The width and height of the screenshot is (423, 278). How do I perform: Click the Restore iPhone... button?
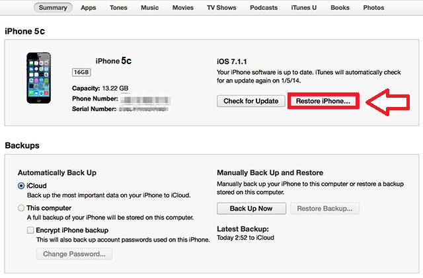click(x=323, y=101)
